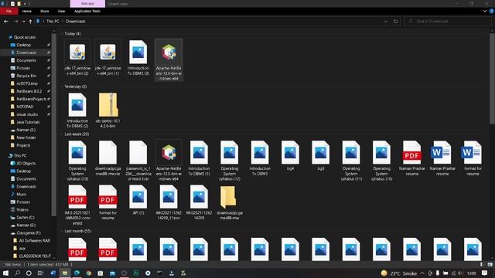Screen dimensions: 495x278
Task: Expand the ribbon with chevron
Action: point(485,11)
